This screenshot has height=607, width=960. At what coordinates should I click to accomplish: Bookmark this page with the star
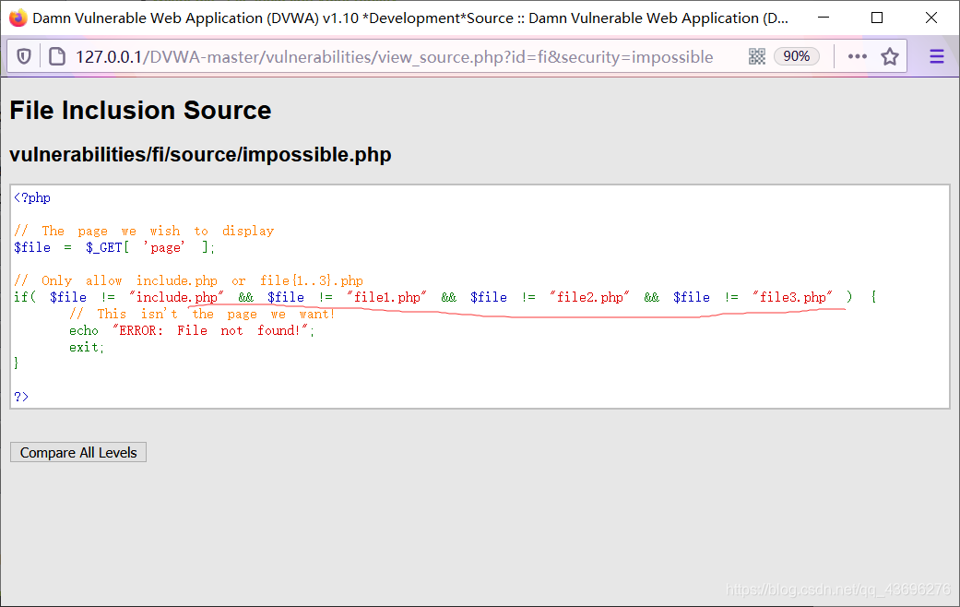(x=890, y=56)
